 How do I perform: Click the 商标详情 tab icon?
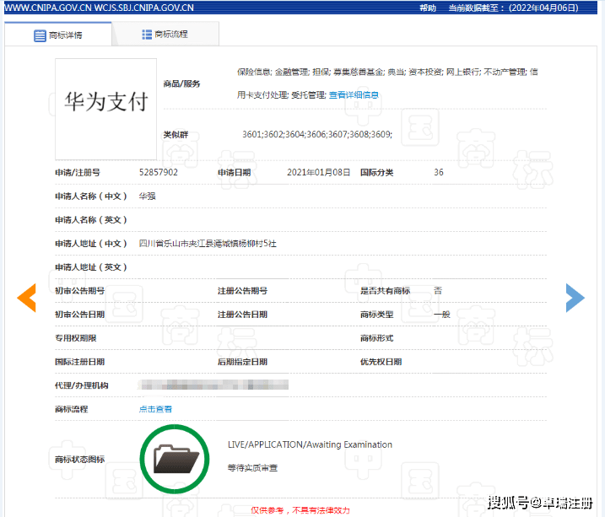(x=40, y=36)
